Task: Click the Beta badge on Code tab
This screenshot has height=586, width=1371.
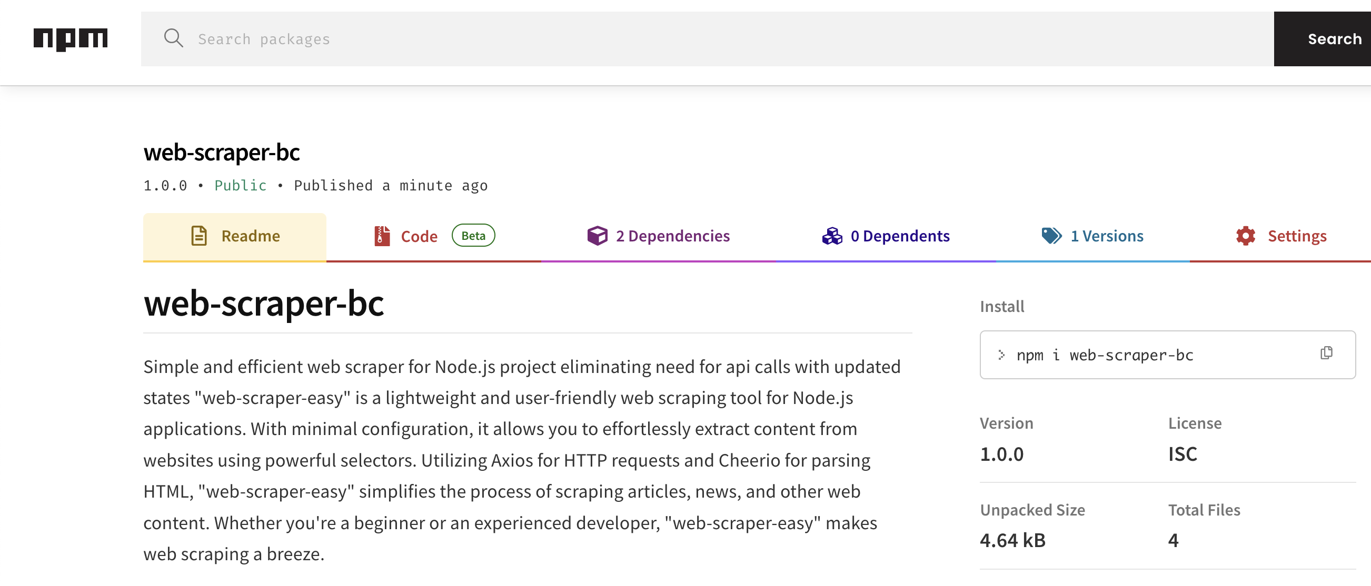Action: (473, 235)
